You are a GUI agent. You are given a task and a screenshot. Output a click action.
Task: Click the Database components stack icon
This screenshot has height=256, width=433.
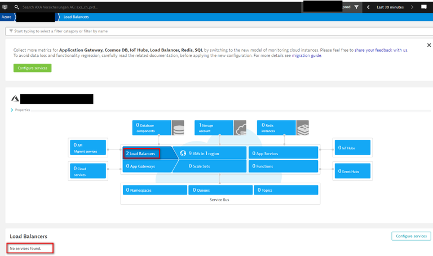click(x=178, y=127)
